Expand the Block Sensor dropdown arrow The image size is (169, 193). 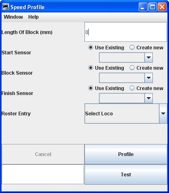(149, 78)
